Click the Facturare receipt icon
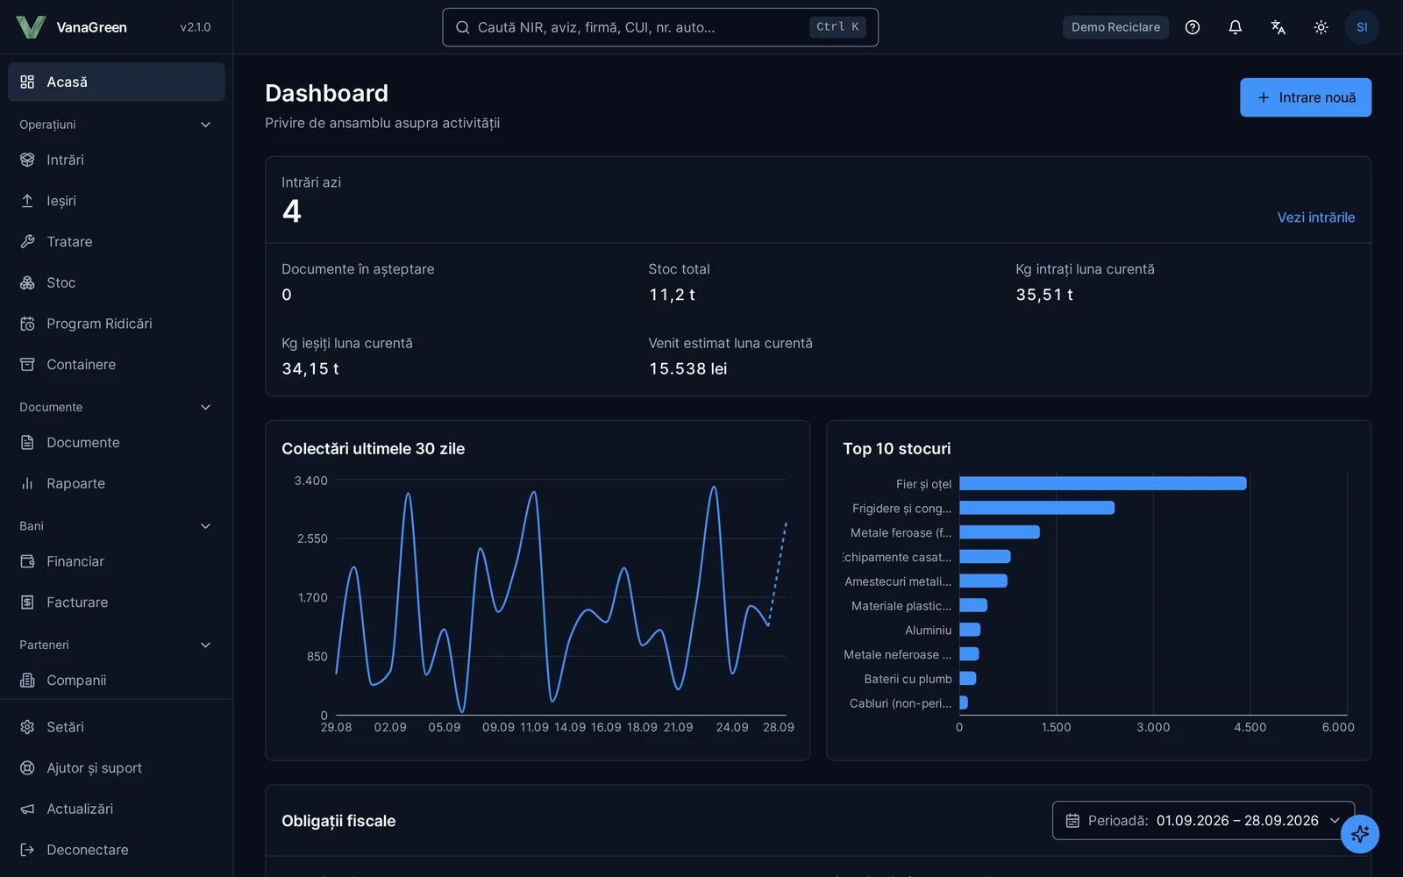The image size is (1403, 877). click(27, 602)
